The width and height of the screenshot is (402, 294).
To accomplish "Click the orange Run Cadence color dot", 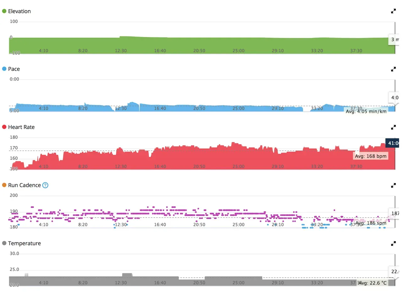I will [x=4, y=185].
